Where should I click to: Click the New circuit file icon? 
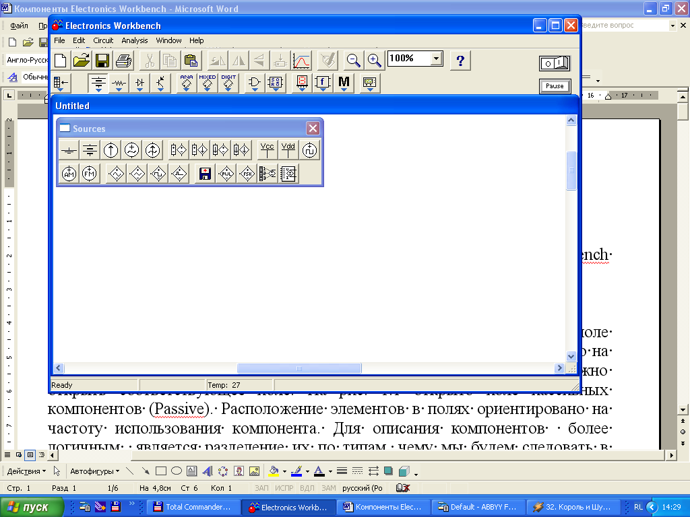point(60,61)
